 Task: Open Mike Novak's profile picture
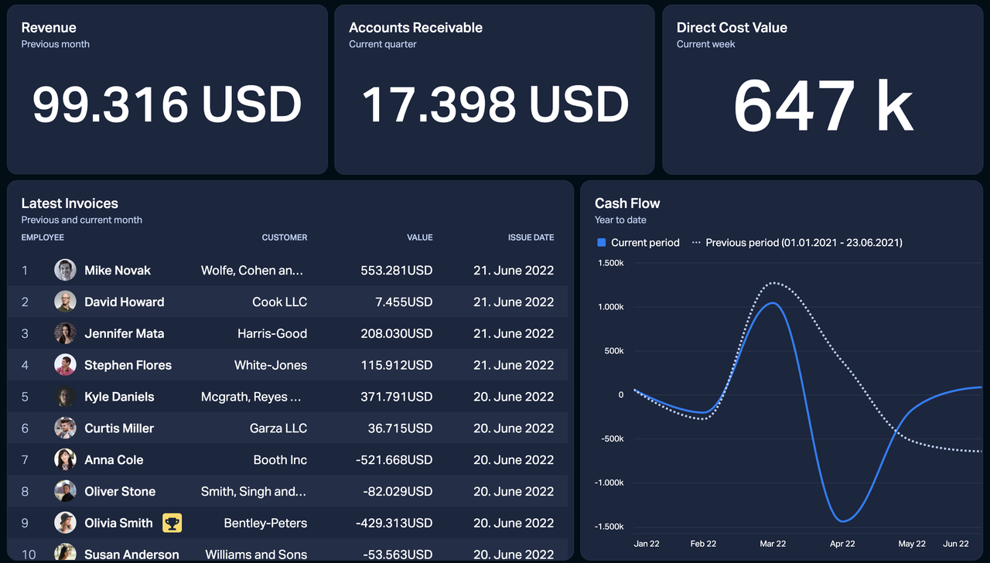[x=65, y=270]
